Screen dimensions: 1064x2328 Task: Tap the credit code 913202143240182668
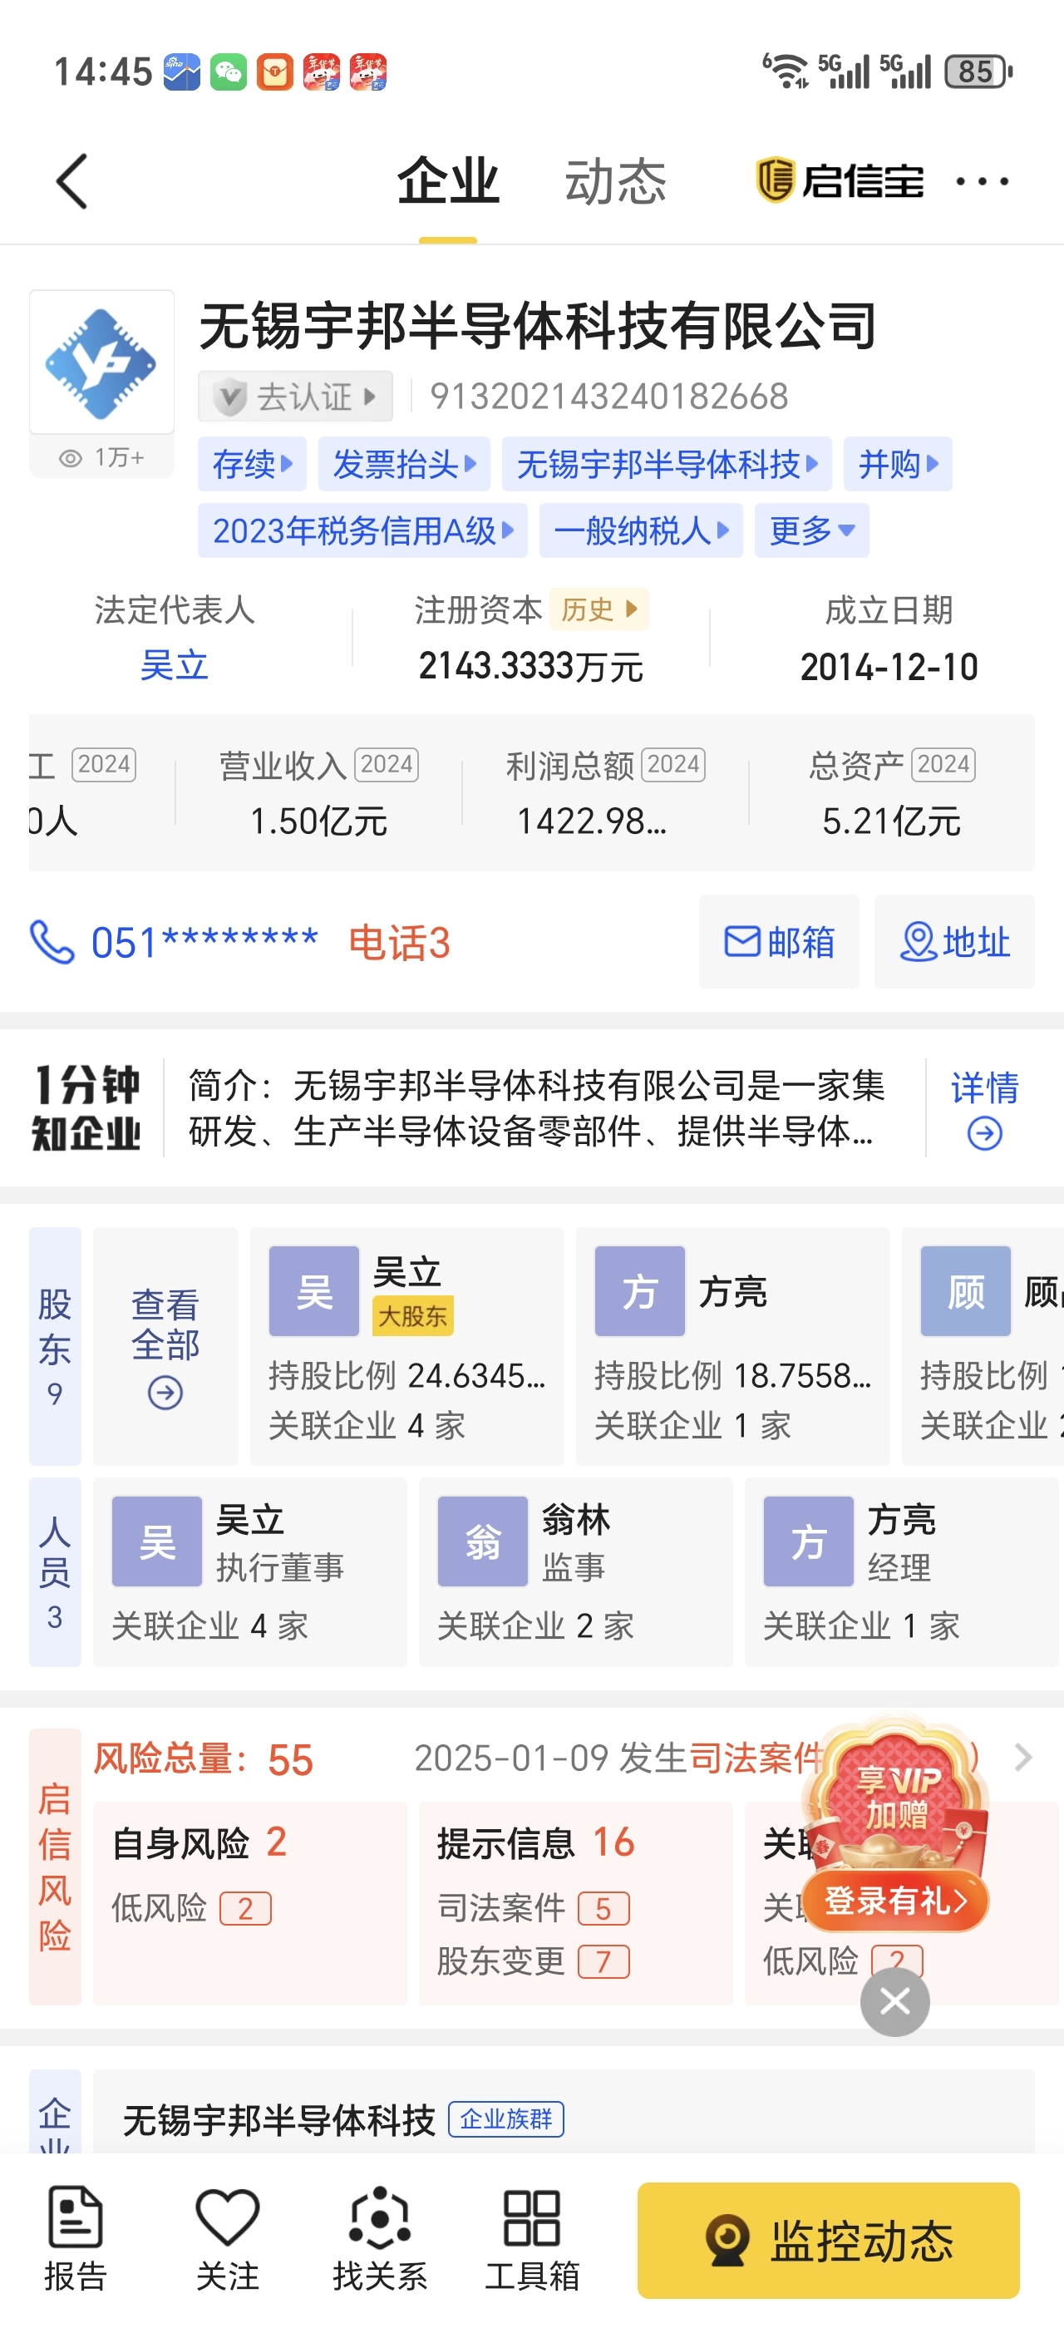[608, 396]
